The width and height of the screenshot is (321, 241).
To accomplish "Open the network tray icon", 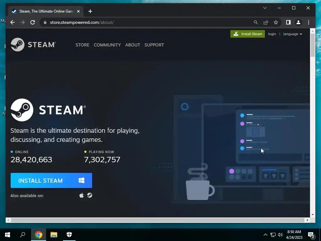I will click(x=273, y=235).
